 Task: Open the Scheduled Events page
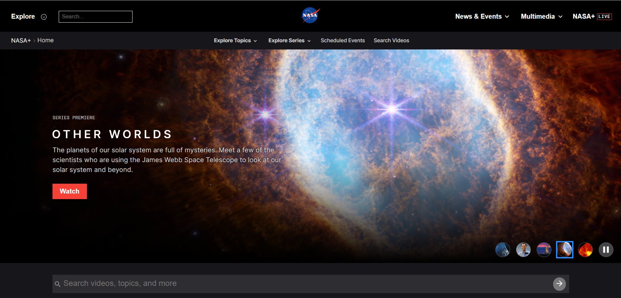(x=342, y=41)
